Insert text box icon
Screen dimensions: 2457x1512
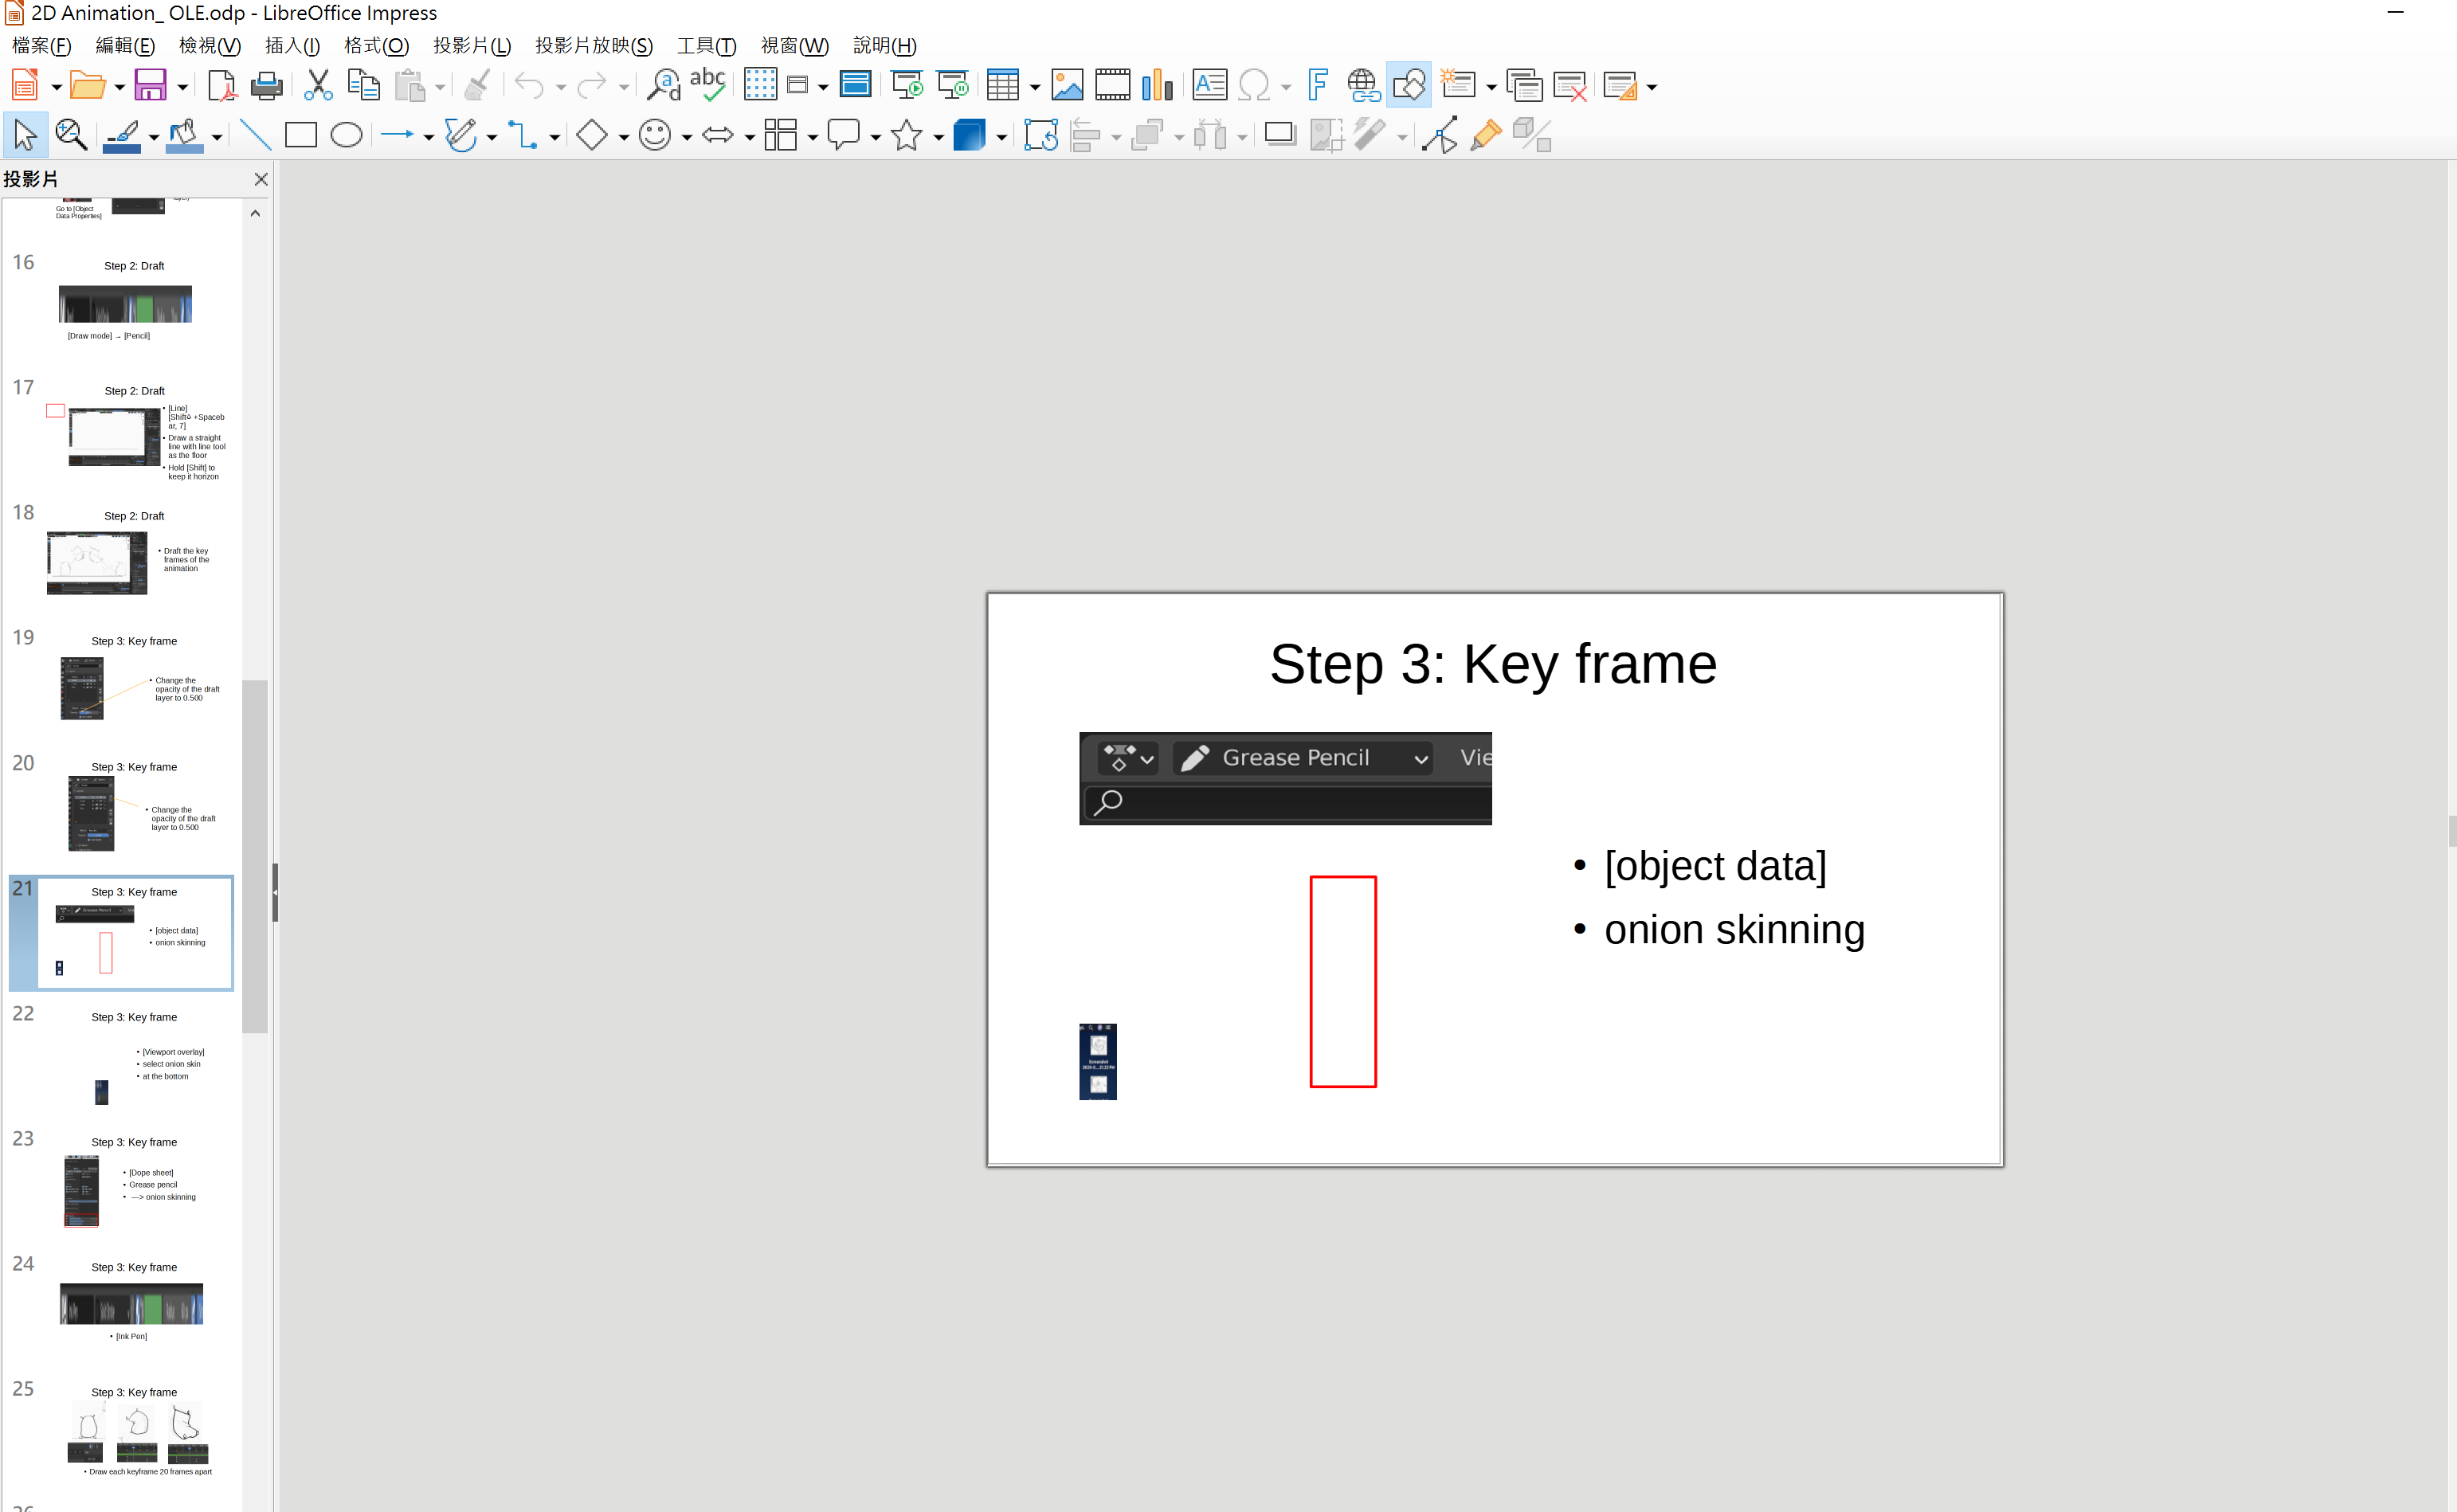[x=1209, y=86]
